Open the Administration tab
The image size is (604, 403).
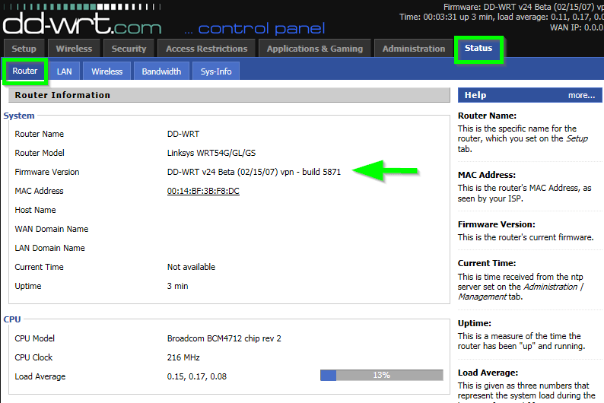pos(414,49)
